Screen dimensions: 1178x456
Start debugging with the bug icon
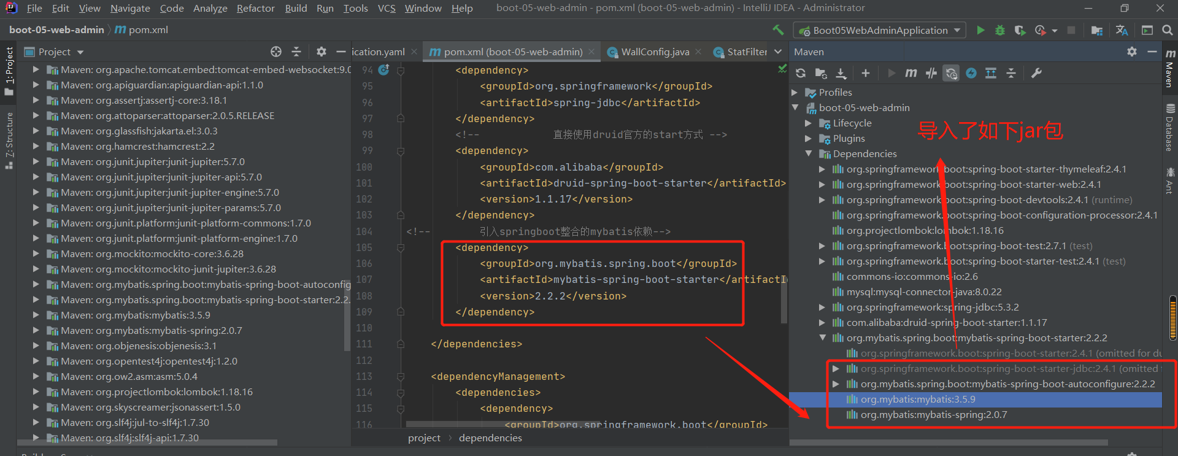[1000, 30]
